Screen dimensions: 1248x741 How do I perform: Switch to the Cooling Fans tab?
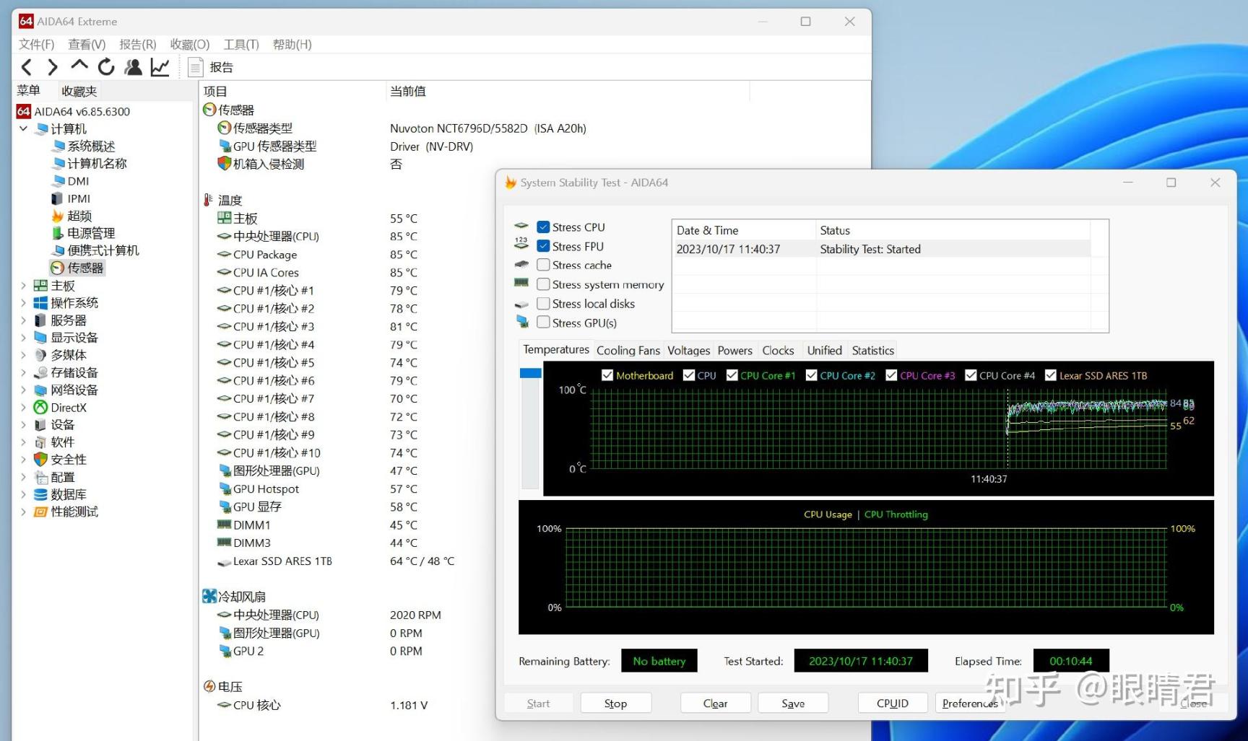628,351
